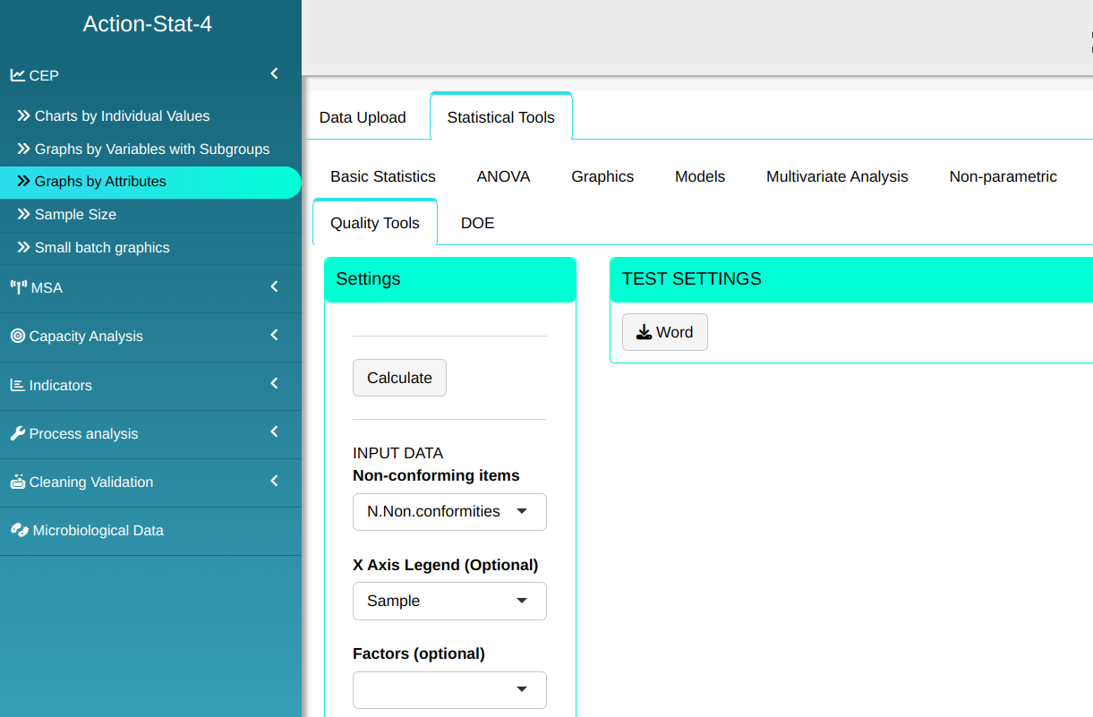The height and width of the screenshot is (717, 1093).
Task: Switch to the Data Upload tab
Action: pos(363,117)
